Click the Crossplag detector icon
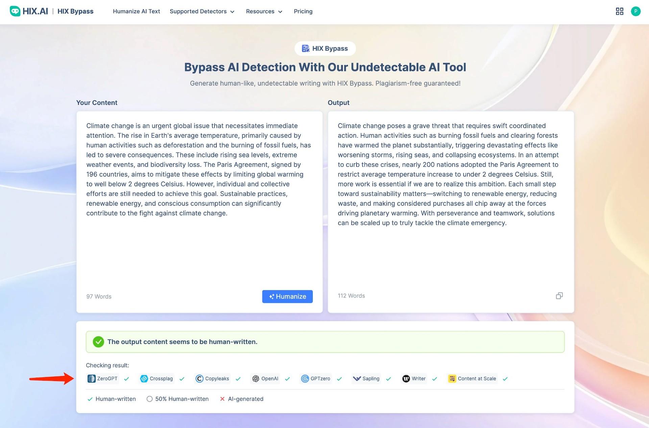 click(144, 379)
